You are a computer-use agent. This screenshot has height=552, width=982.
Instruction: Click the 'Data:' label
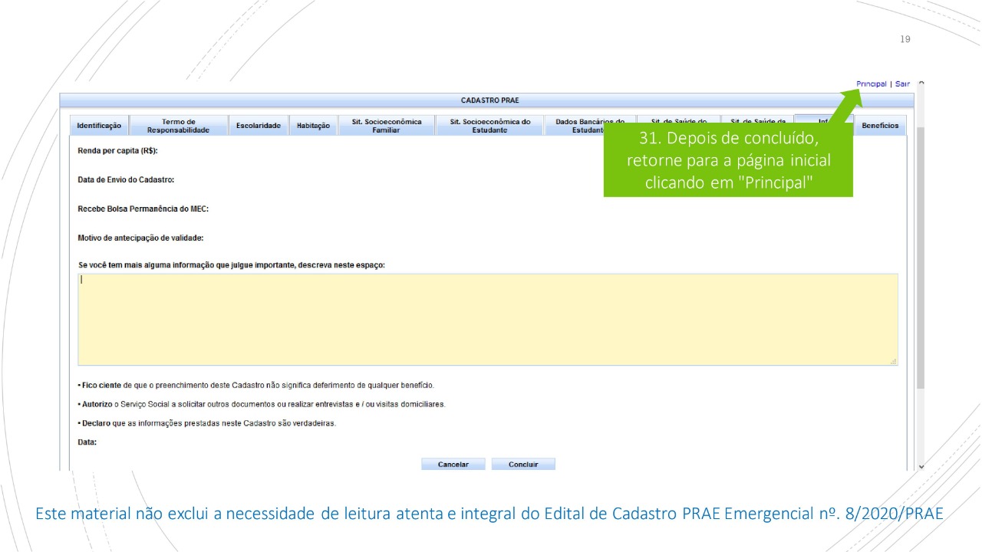coord(87,442)
